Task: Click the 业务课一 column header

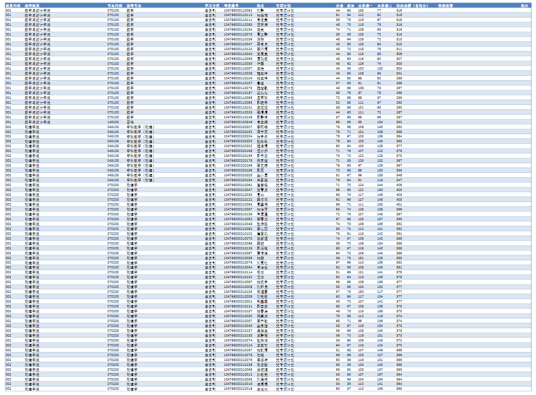Action: 365,6
